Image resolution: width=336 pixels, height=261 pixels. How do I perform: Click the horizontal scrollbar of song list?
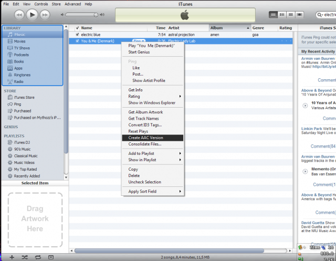[x=169, y=250]
